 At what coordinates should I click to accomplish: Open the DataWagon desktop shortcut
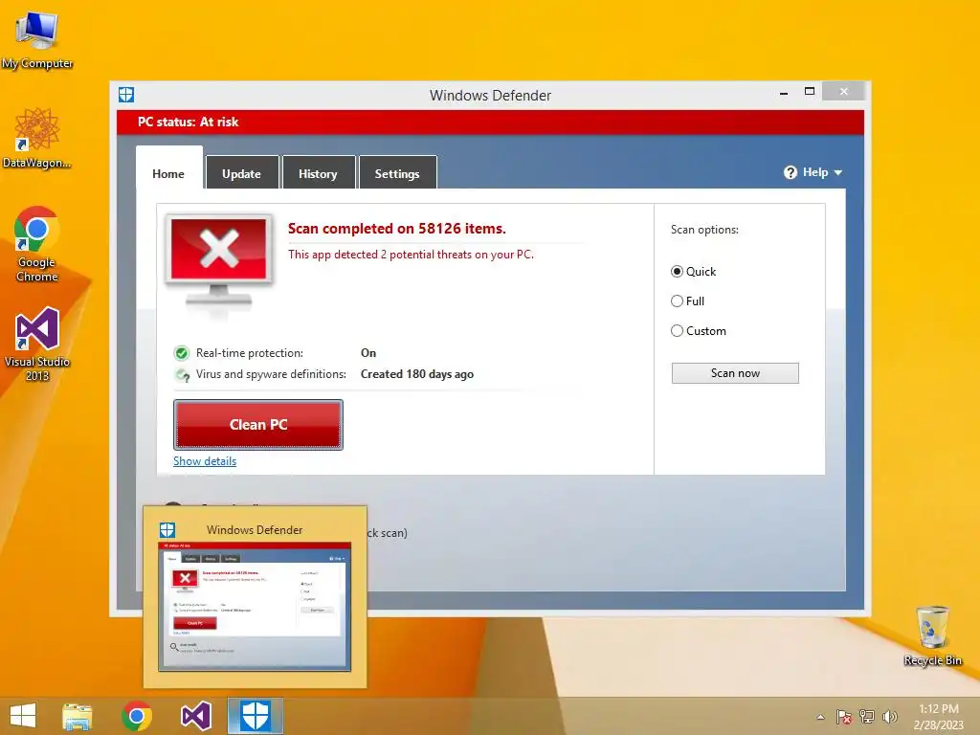37,138
